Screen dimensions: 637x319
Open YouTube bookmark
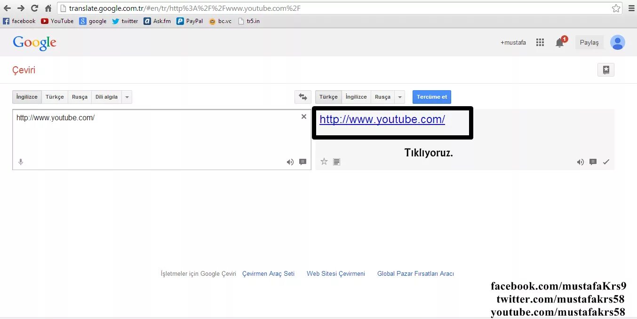point(57,21)
